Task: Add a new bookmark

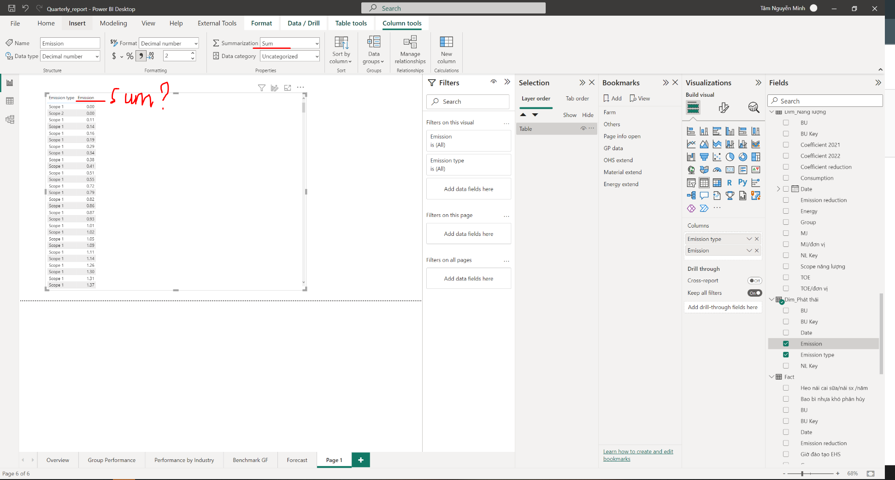Action: (612, 99)
